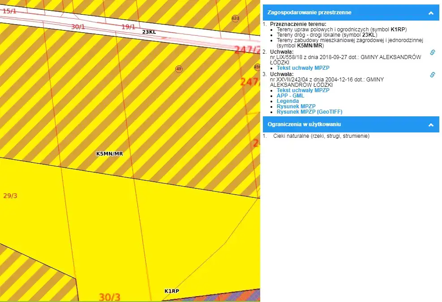Open the Legenda link
Screen dimensions: 442x302
288,101
